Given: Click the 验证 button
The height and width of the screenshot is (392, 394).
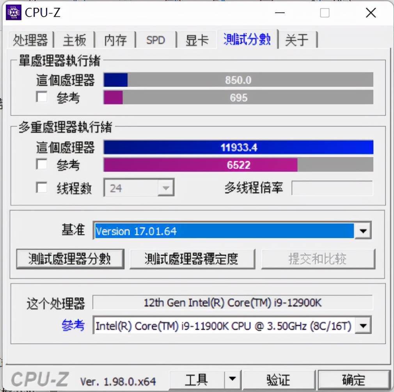Looking at the screenshot, I should click(279, 379).
